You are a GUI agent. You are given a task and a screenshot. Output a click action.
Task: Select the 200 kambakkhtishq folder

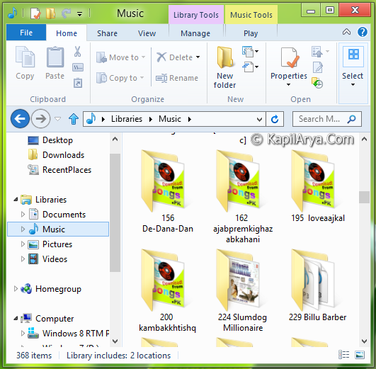coord(167,291)
